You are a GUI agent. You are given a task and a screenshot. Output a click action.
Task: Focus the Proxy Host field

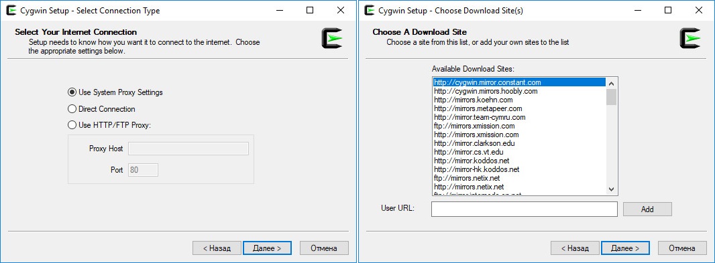tap(188, 149)
